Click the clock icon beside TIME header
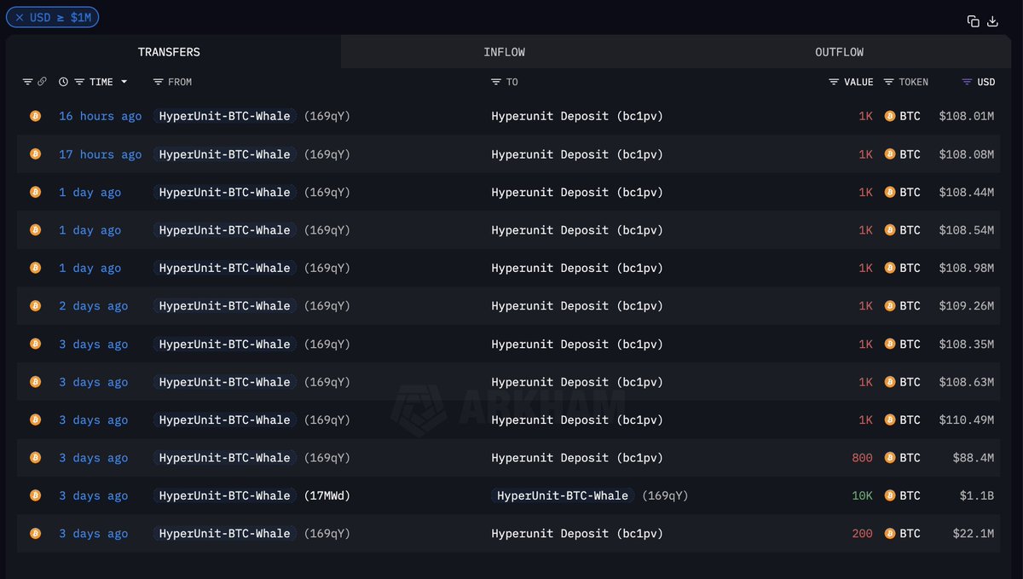1023x579 pixels. 63,82
